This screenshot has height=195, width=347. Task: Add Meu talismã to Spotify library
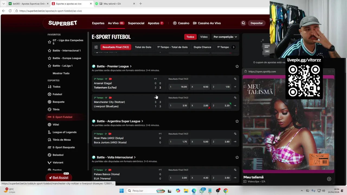pyautogui.click(x=329, y=179)
